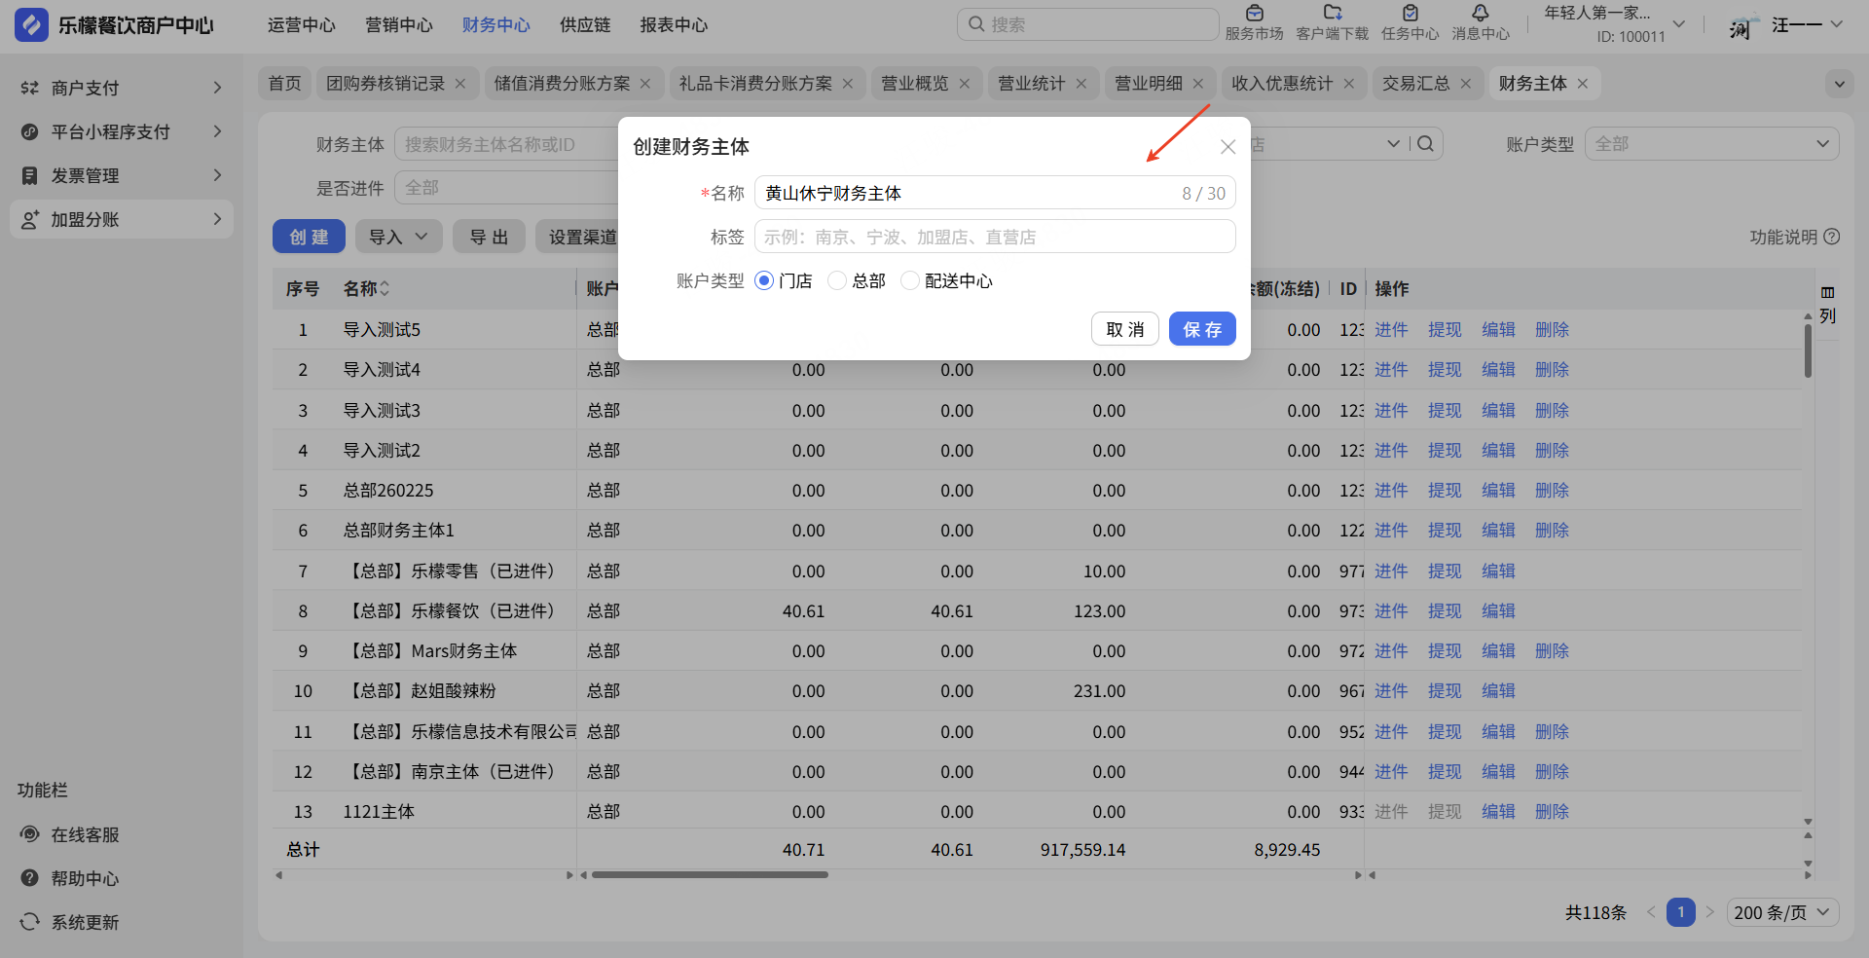The width and height of the screenshot is (1869, 958).
Task: Click the 标签 tag input field
Action: [994, 237]
